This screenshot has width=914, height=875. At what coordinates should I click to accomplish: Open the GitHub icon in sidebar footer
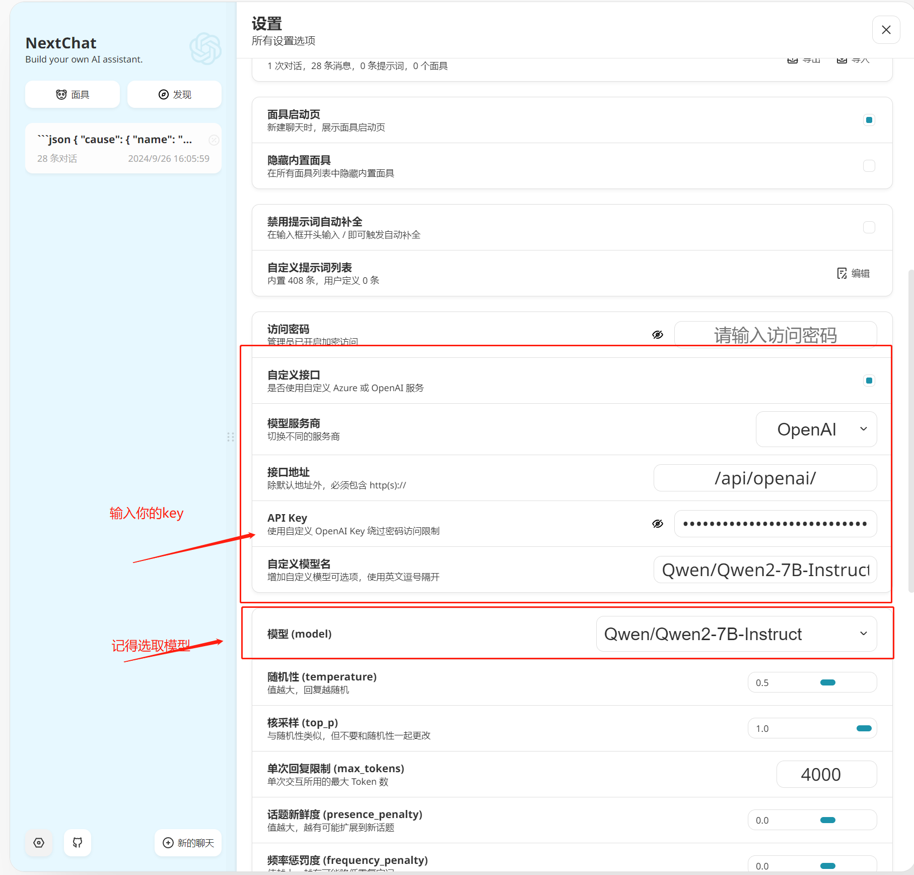(x=78, y=843)
